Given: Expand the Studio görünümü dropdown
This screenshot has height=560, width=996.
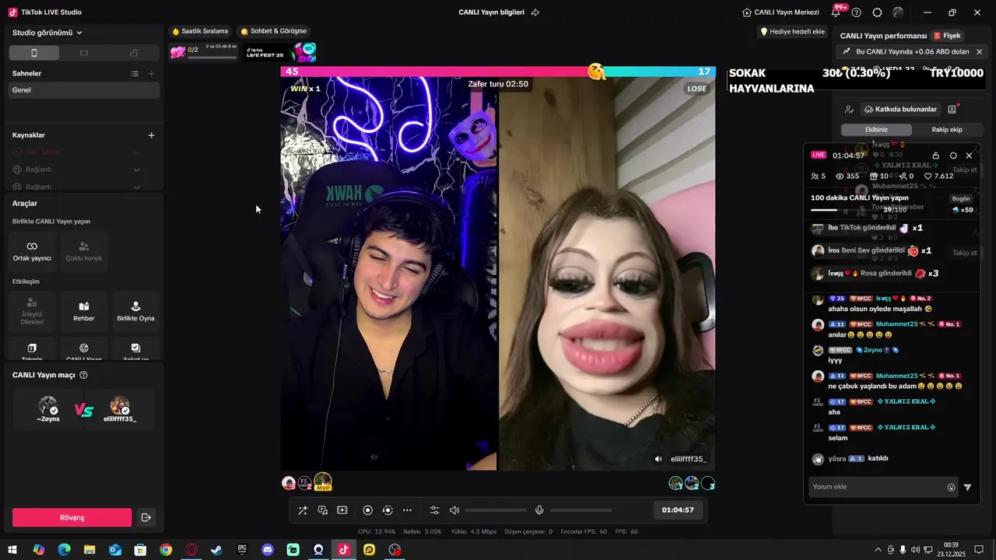Looking at the screenshot, I should click(47, 33).
